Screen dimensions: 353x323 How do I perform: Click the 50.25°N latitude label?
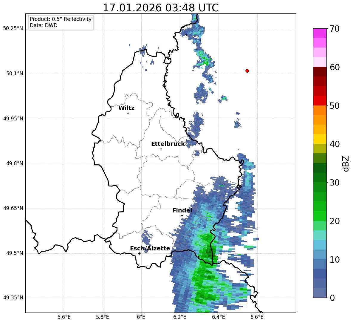13,29
